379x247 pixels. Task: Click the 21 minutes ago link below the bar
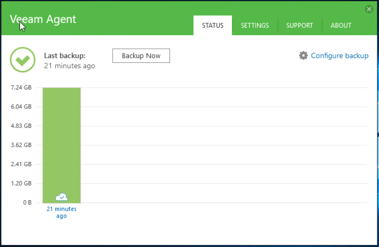point(62,212)
